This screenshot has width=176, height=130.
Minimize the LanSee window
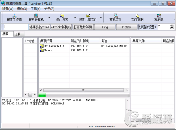point(155,4)
